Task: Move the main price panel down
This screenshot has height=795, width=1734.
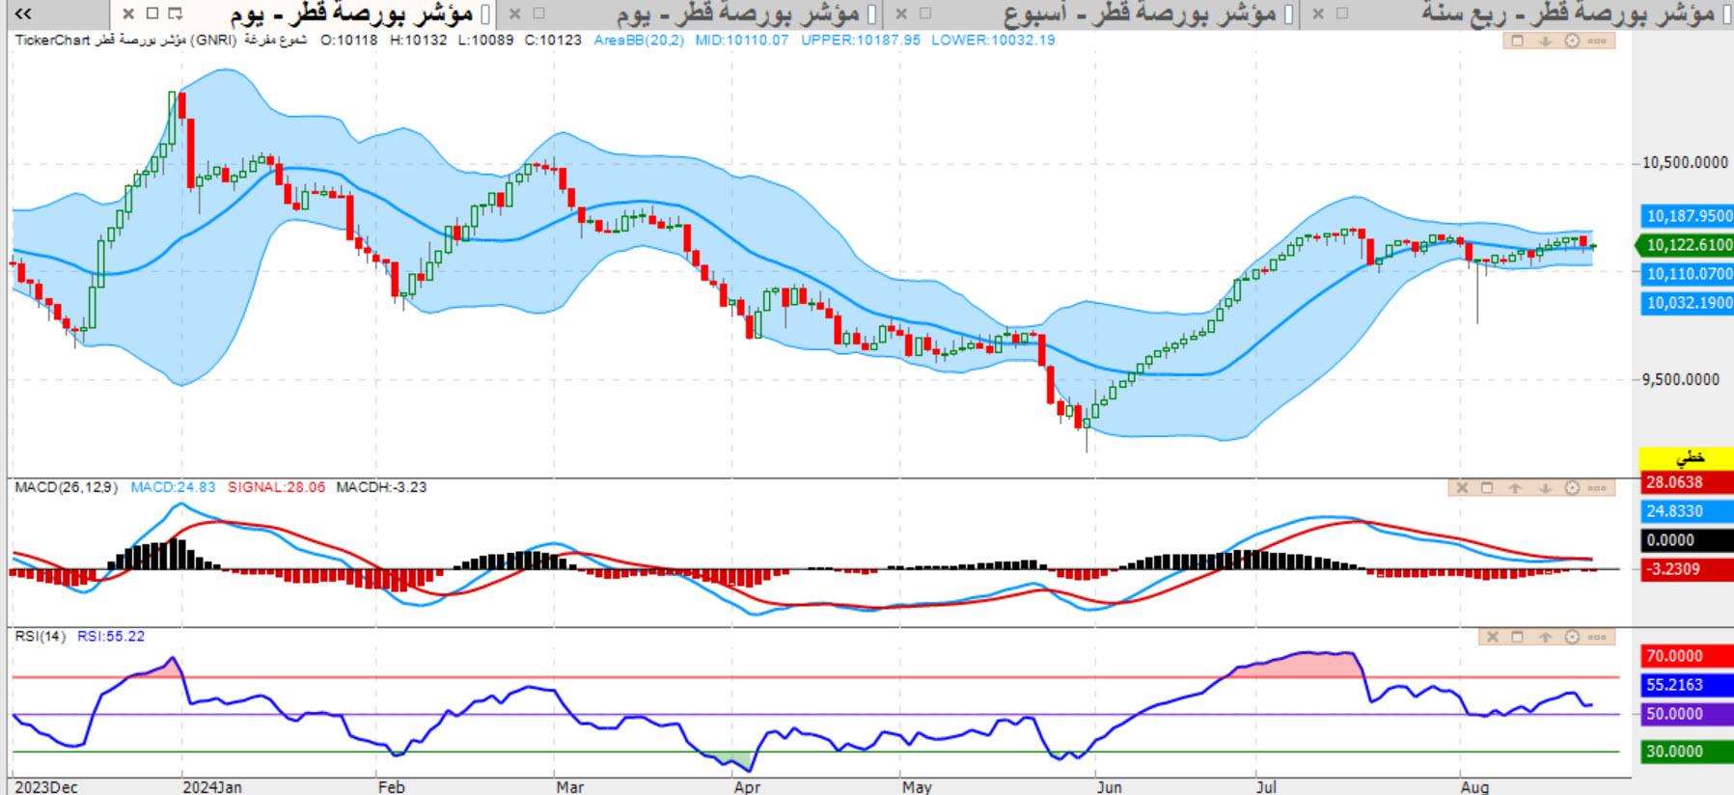Action: click(x=1544, y=41)
